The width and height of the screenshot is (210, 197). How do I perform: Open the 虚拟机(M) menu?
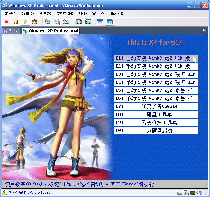tap(65, 13)
